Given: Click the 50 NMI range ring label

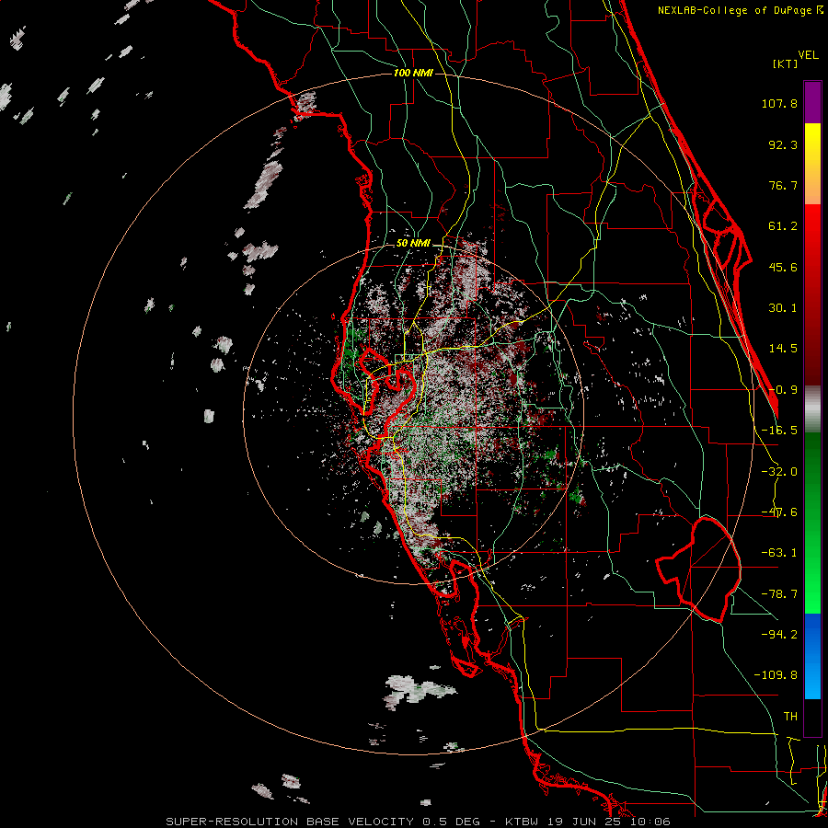Looking at the screenshot, I should pos(413,244).
